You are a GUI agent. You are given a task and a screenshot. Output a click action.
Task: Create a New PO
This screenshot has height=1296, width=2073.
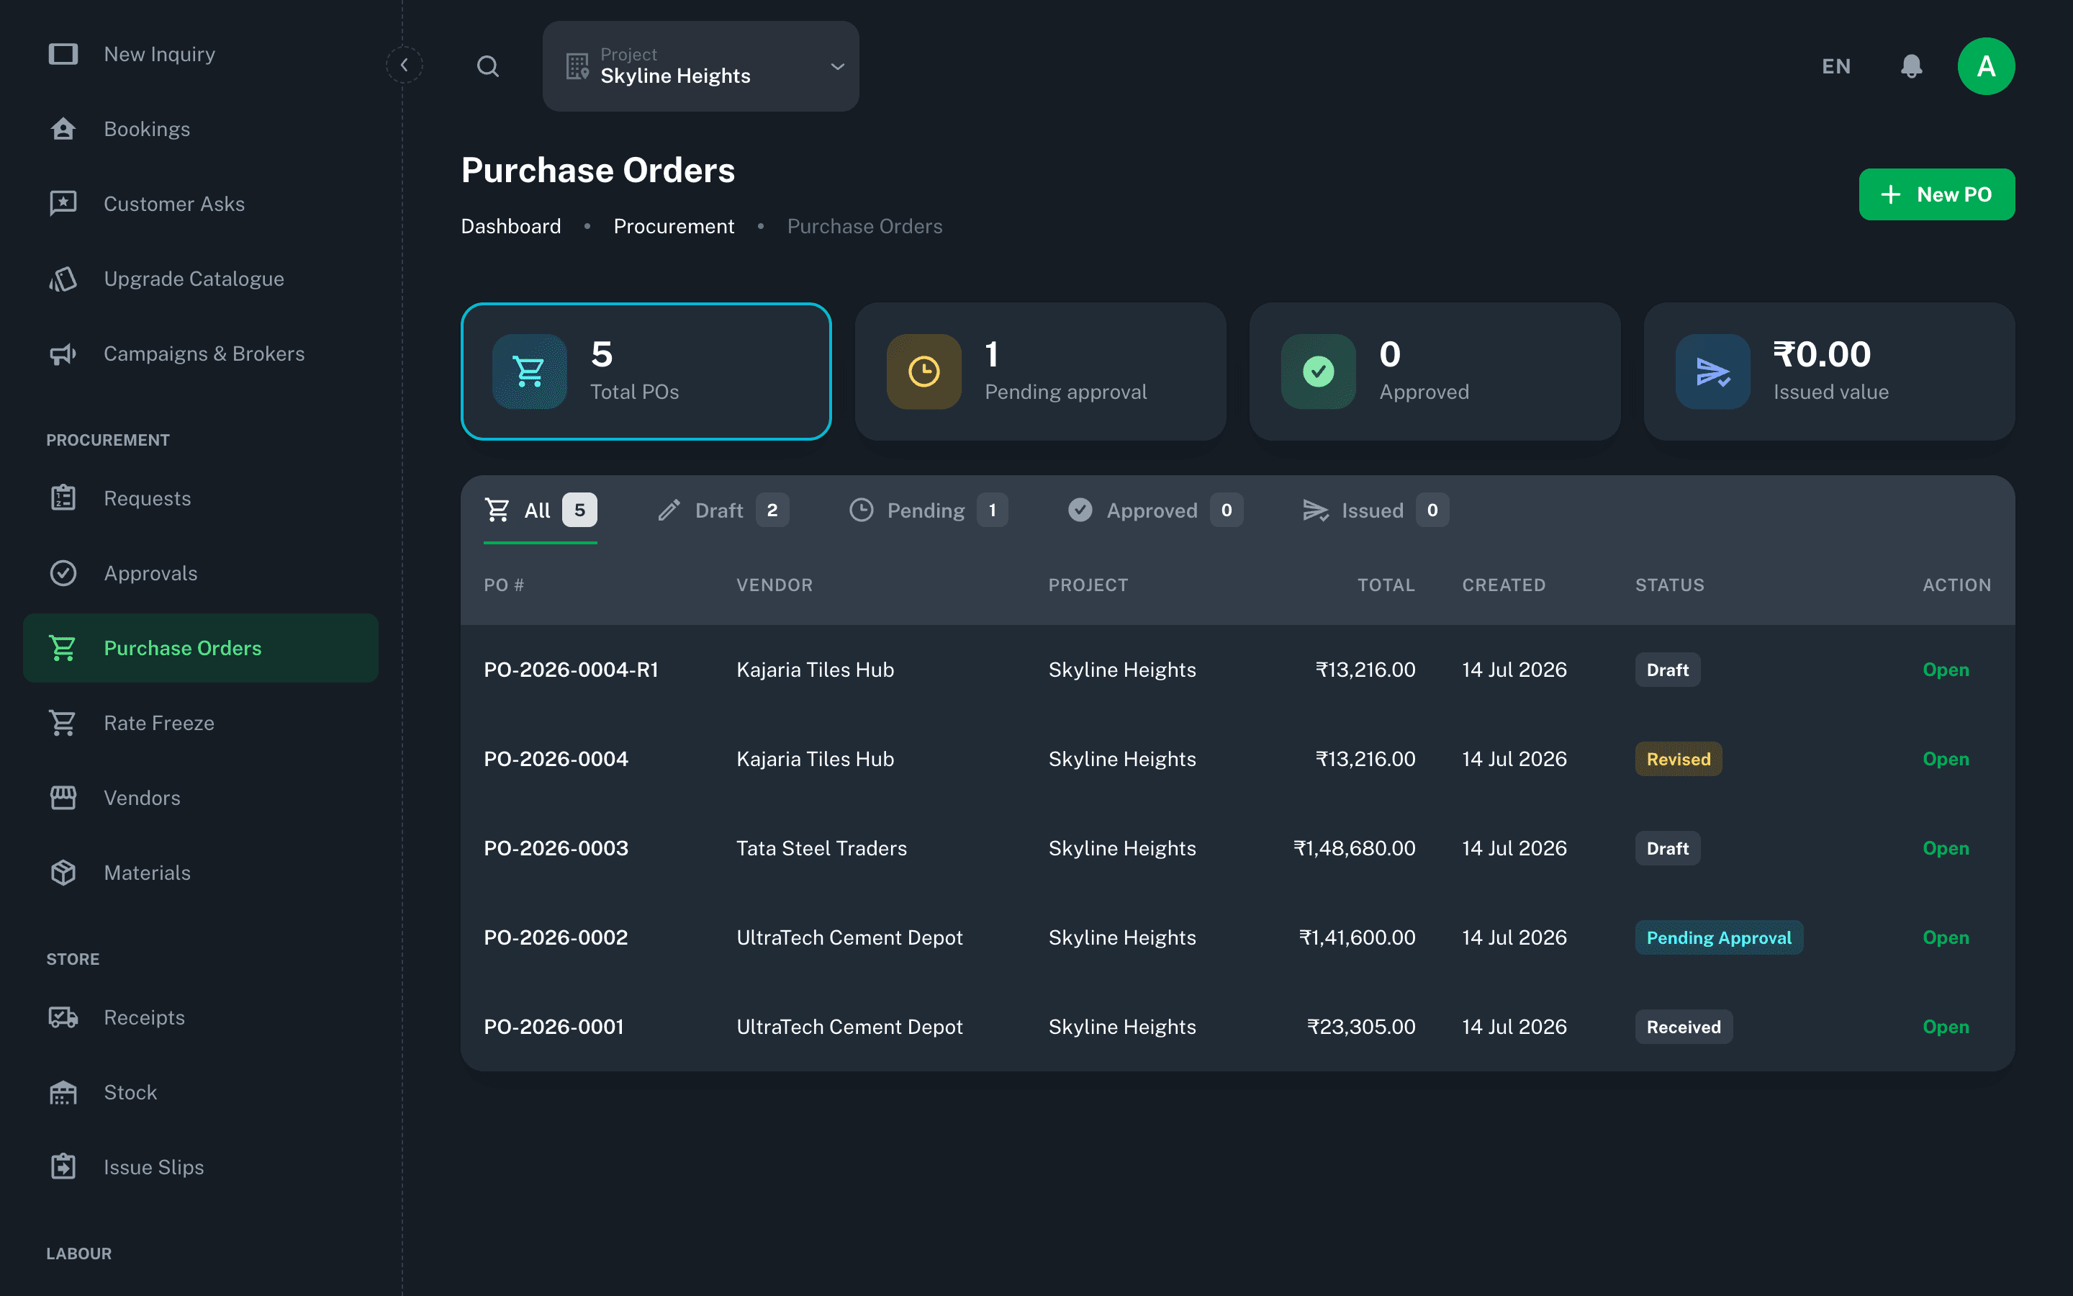click(1936, 194)
